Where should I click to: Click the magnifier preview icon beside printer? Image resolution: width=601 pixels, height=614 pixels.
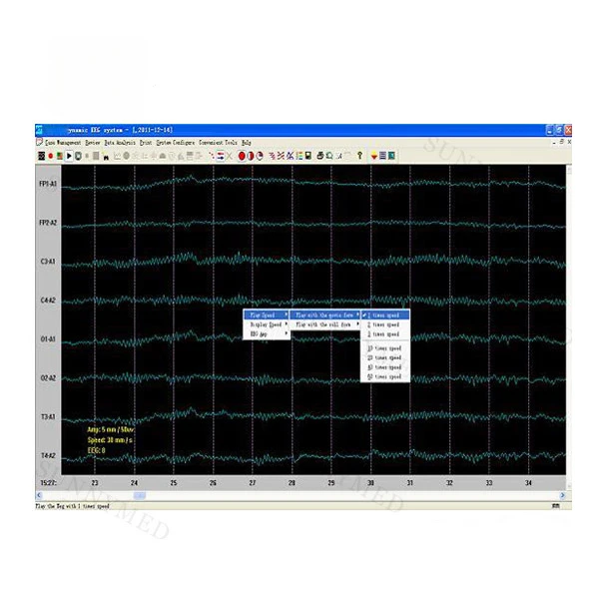pyautogui.click(x=329, y=156)
